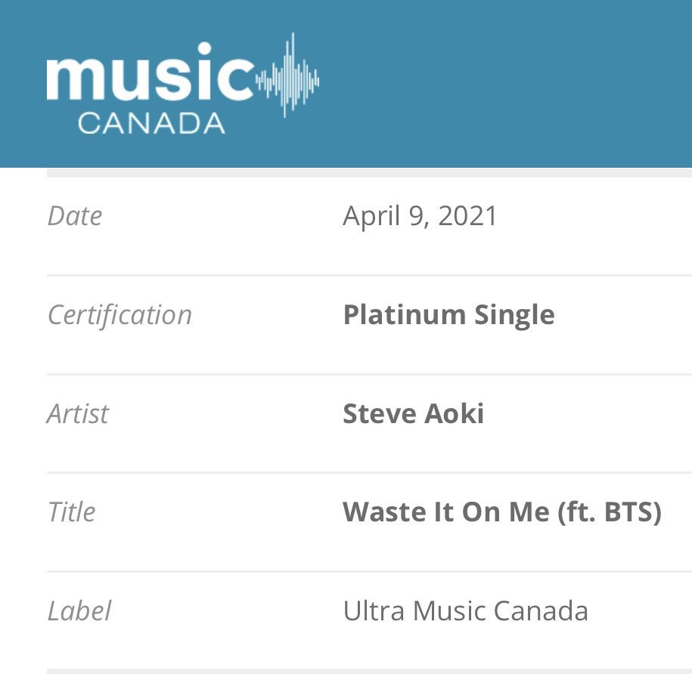This screenshot has width=692, height=674.
Task: Click the Music Canada waveform icon
Action: coord(288,76)
